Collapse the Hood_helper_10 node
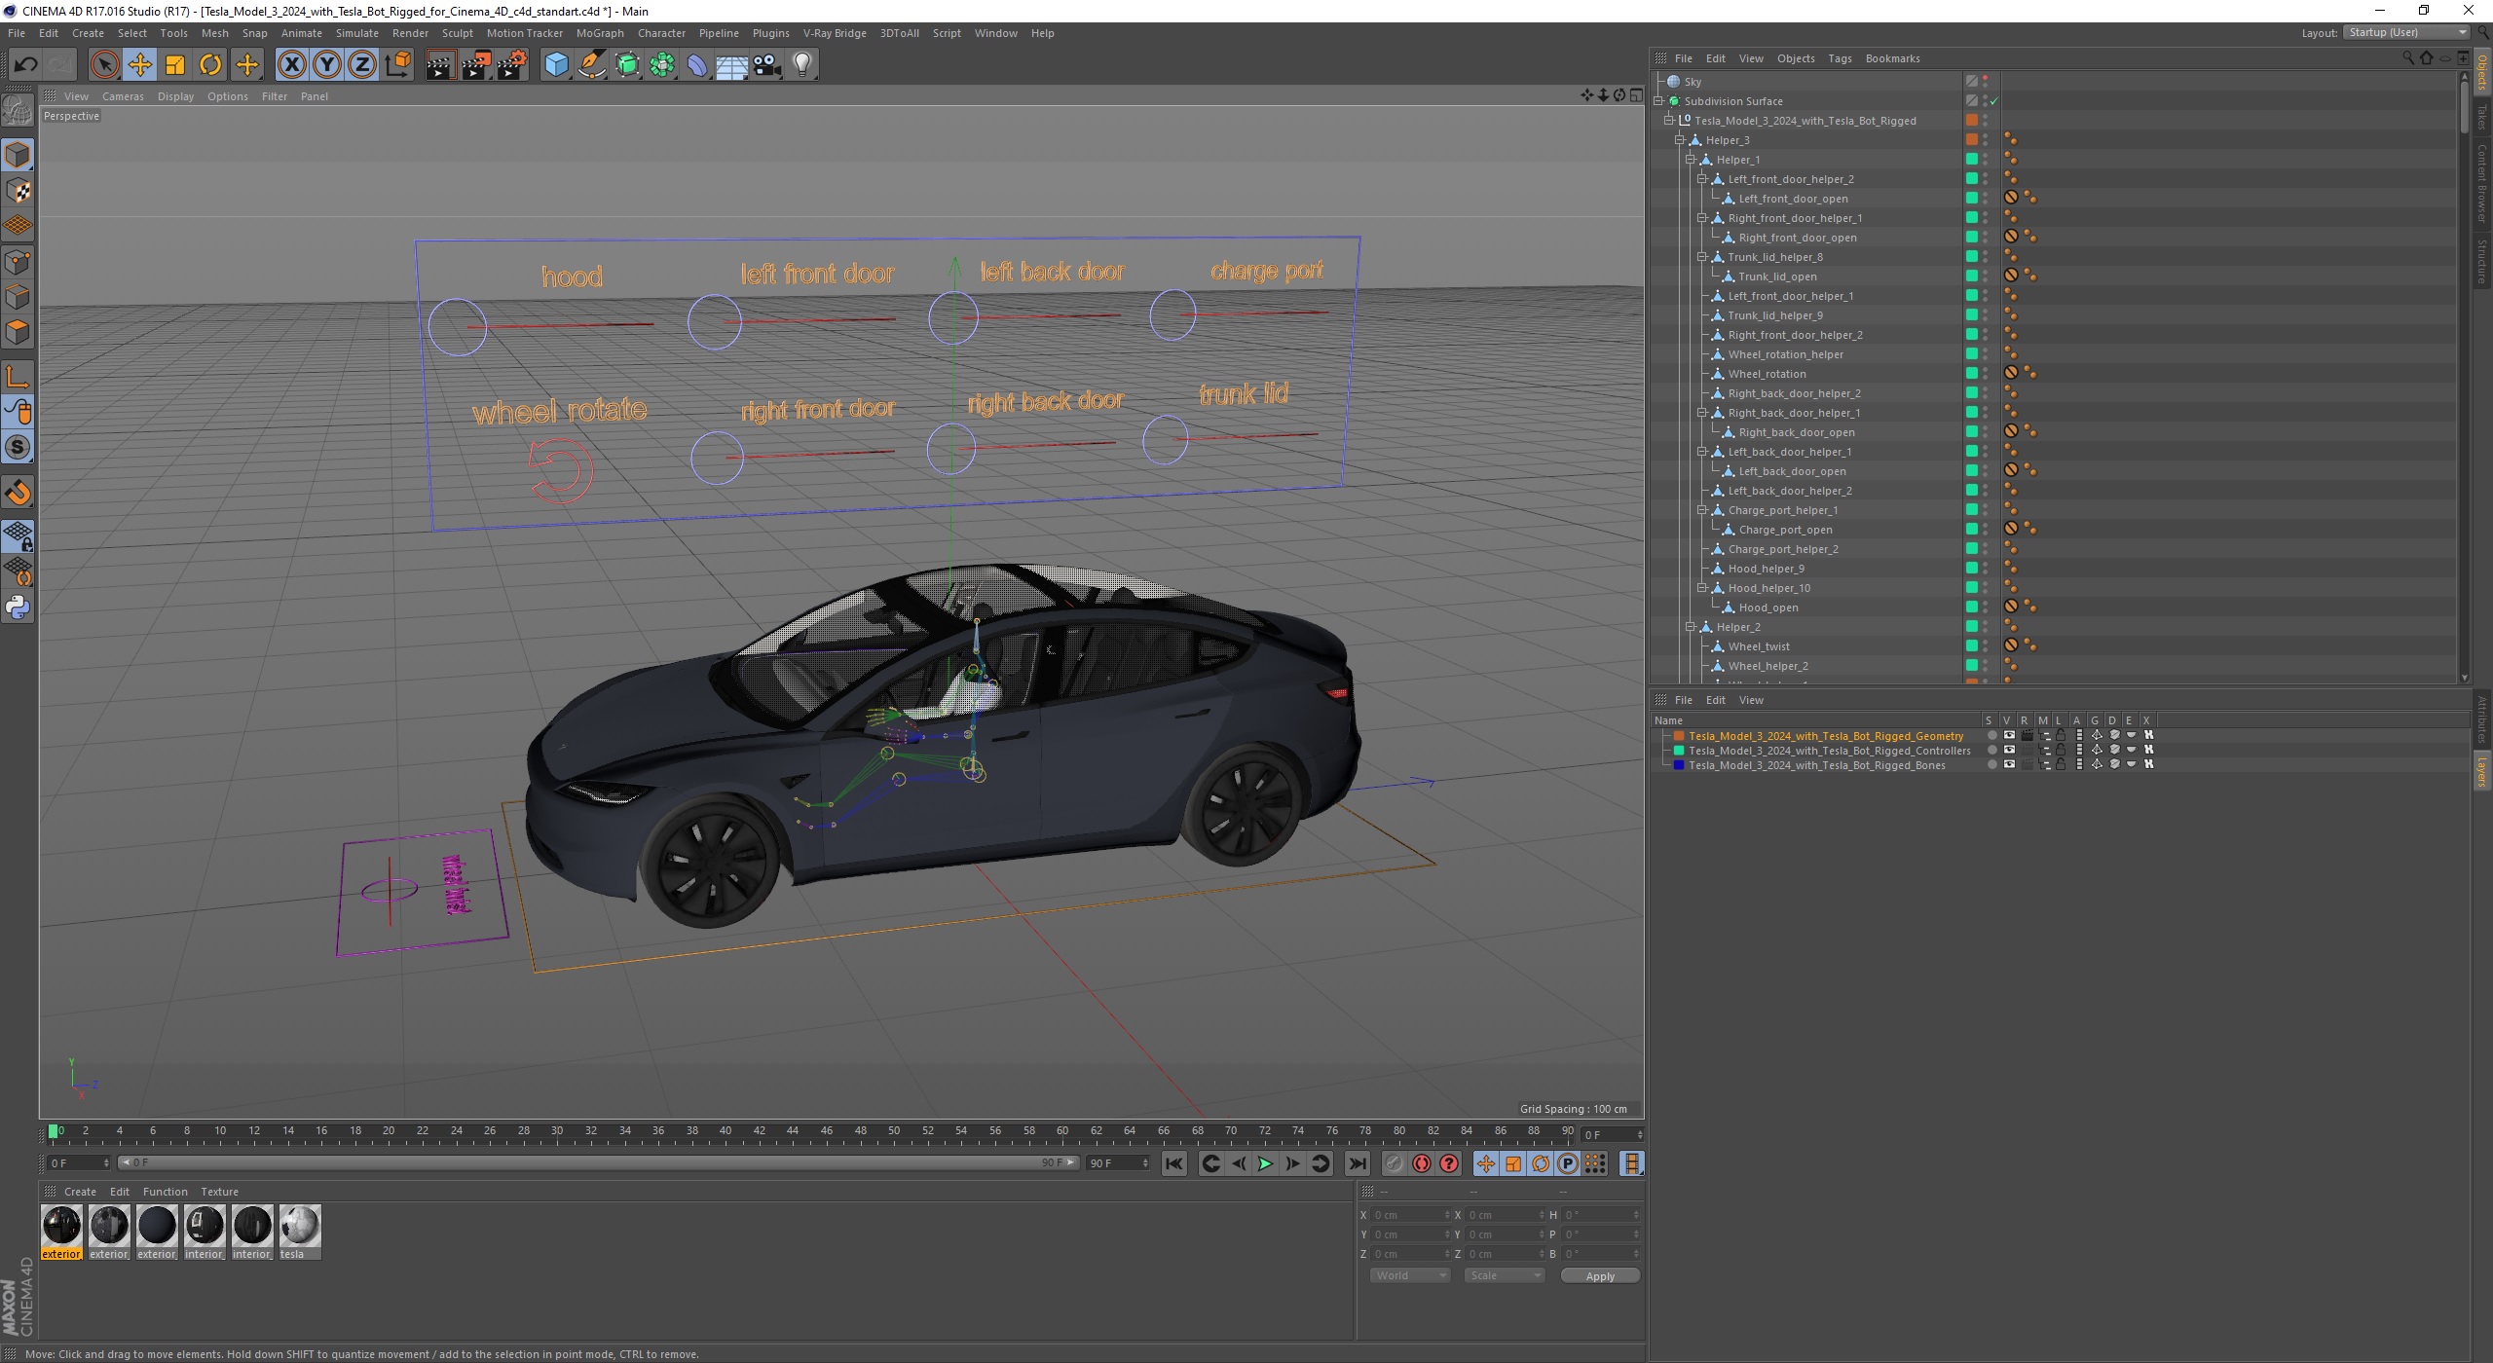 pyautogui.click(x=1702, y=588)
